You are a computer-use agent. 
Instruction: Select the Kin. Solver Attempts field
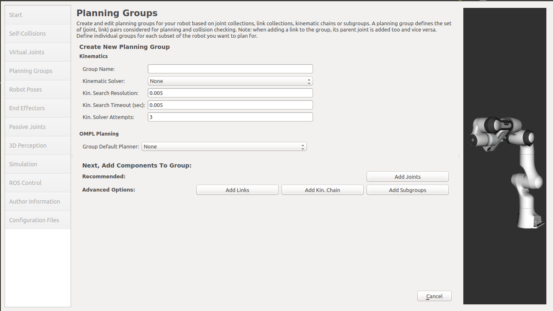(x=230, y=117)
